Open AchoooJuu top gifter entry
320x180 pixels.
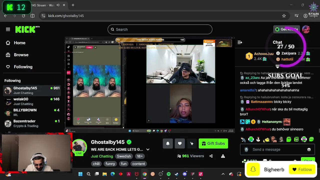[259, 56]
